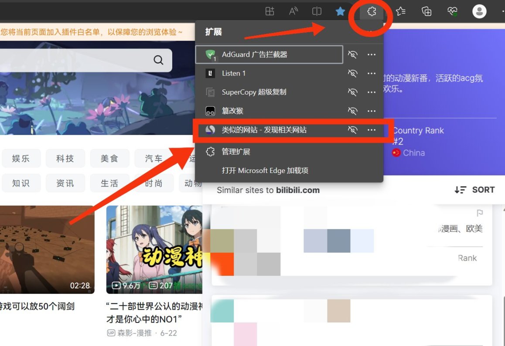Open more actions for SuperCopy
The height and width of the screenshot is (346, 505).
(372, 92)
